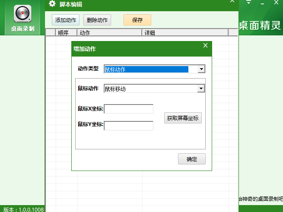Select the 详细 column header
The height and width of the screenshot is (212, 283).
(185, 33)
